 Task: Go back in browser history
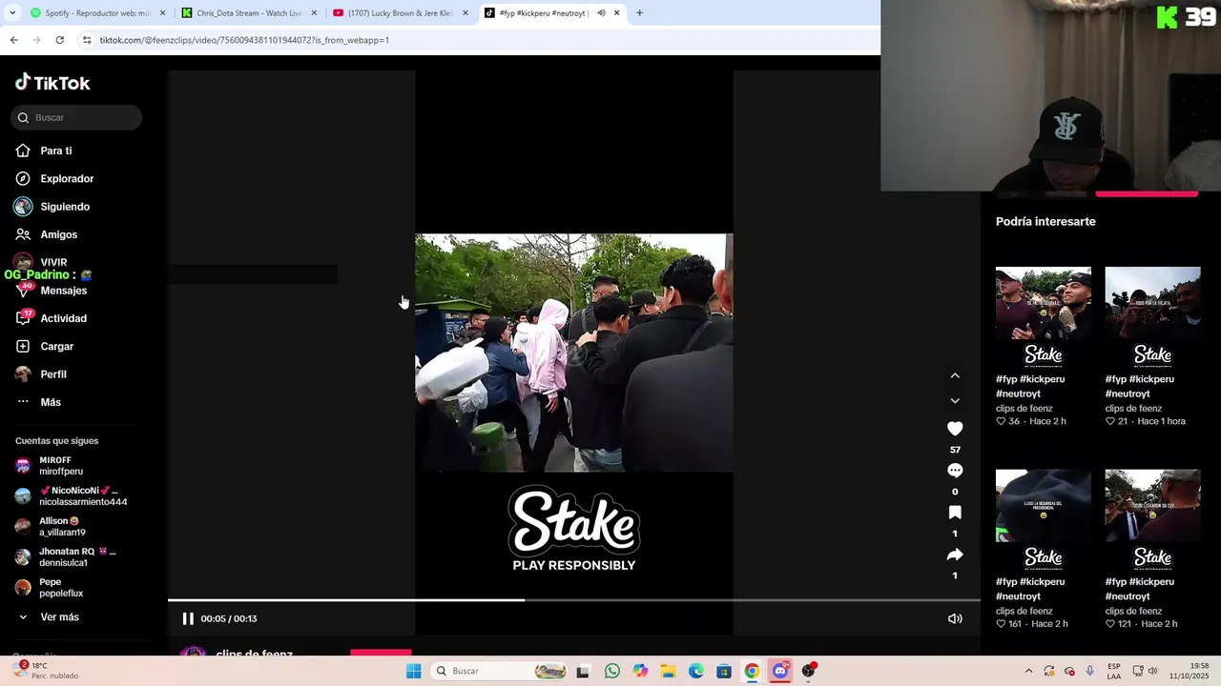[x=13, y=40]
